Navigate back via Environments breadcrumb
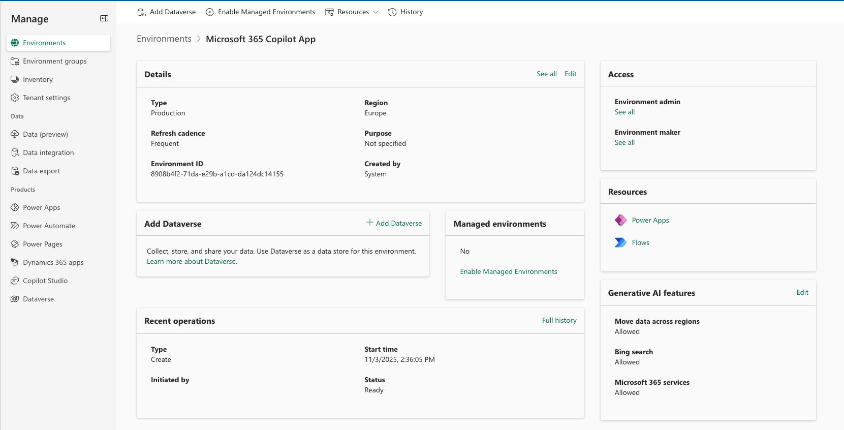The width and height of the screenshot is (844, 430). click(164, 39)
